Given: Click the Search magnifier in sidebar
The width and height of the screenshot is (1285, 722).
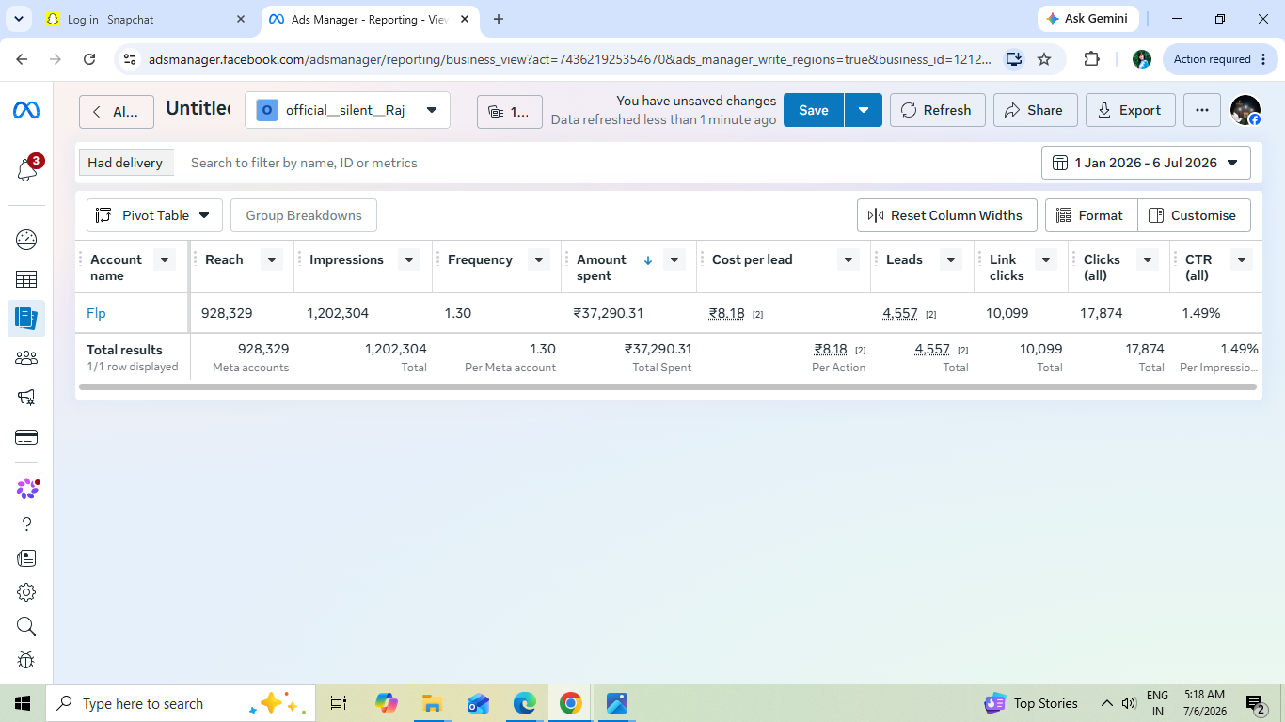Looking at the screenshot, I should [26, 626].
